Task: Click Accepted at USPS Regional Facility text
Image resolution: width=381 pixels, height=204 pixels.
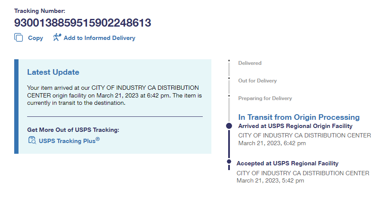Action: (x=288, y=163)
